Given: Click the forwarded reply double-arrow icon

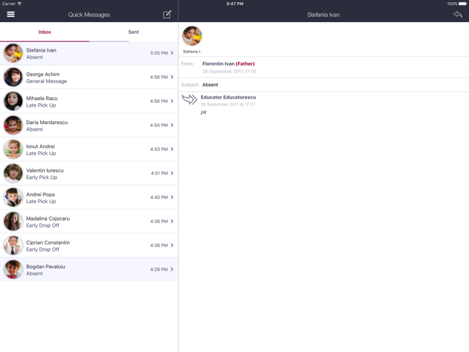Looking at the screenshot, I should 190,99.
